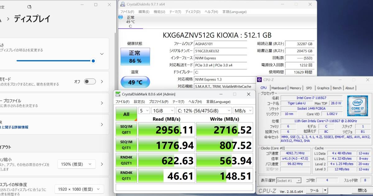Open the 1920 × 1080 resolution dropdown
The height and width of the screenshot is (196, 373).
pos(79,189)
